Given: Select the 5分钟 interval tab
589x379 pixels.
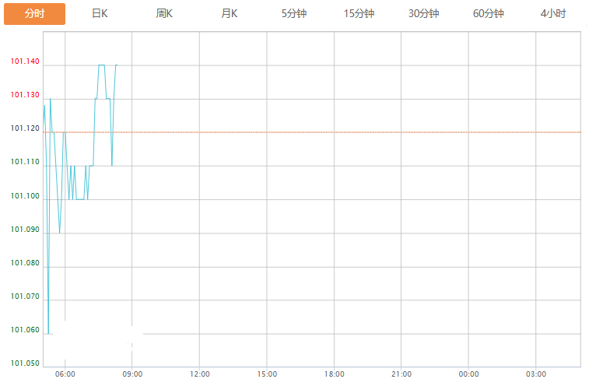Looking at the screenshot, I should click(x=294, y=14).
